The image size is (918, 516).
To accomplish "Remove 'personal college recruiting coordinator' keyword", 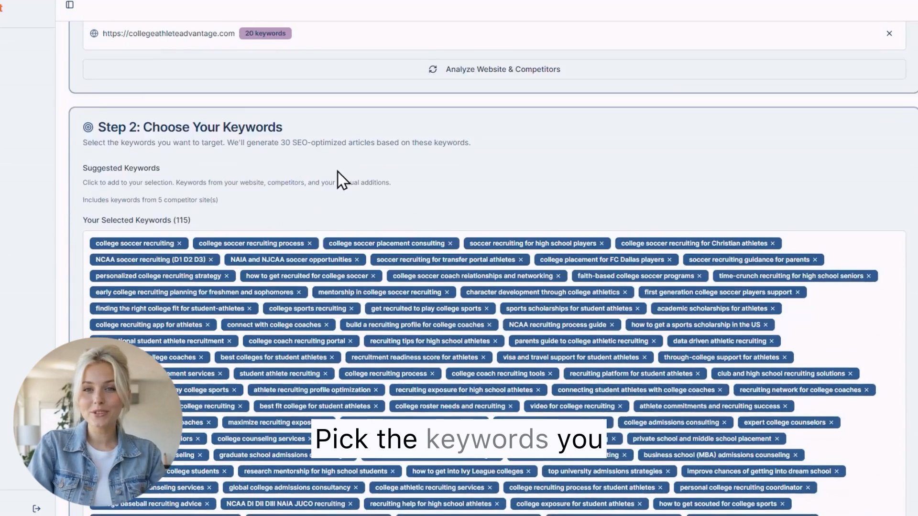I will coord(808,487).
